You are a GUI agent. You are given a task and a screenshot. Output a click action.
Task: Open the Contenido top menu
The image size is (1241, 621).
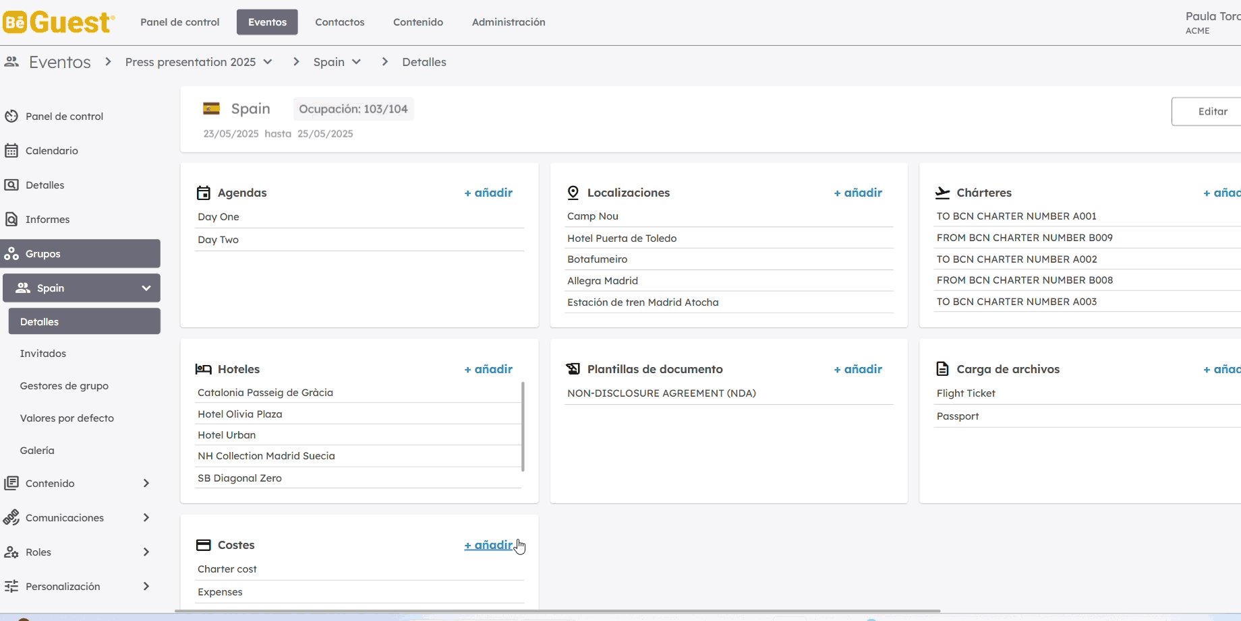418,22
